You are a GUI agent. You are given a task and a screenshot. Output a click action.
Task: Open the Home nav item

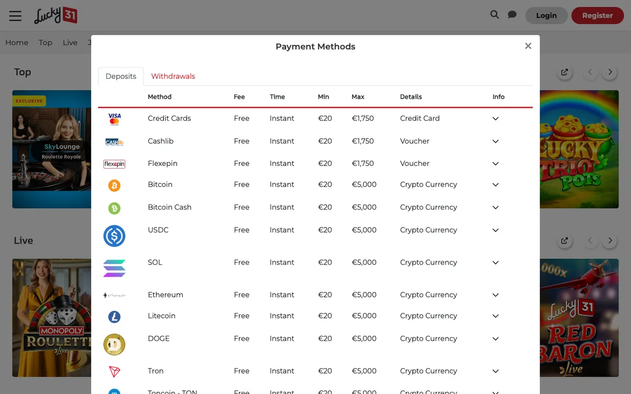17,43
